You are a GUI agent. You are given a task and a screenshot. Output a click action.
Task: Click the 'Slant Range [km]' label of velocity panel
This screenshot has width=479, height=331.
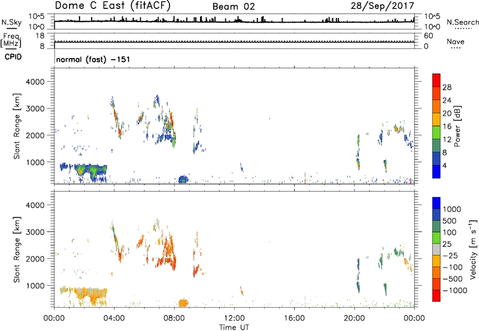coord(17,250)
